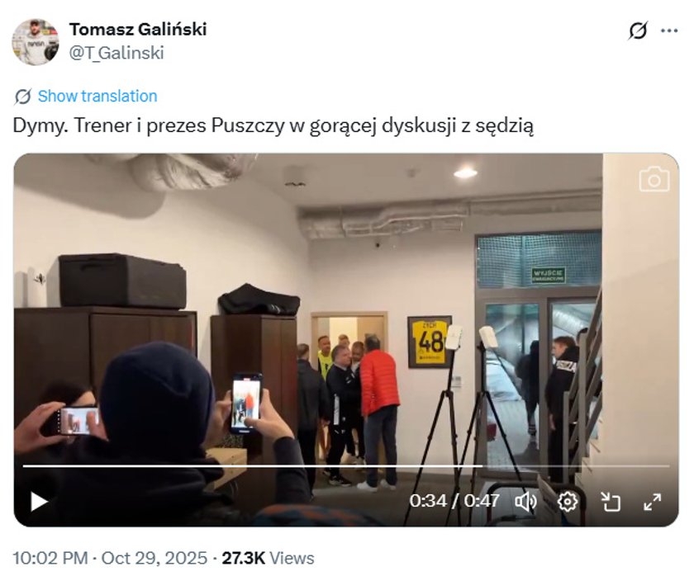Click the end of progress bar

(668, 466)
